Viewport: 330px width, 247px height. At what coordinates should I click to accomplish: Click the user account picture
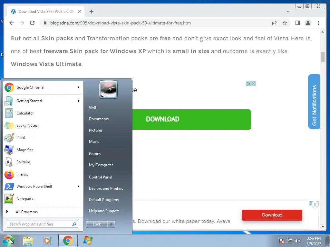108,90
